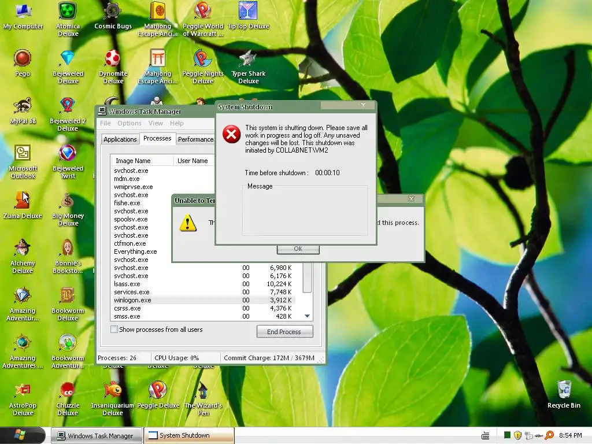The image size is (592, 444).
Task: Sort processes by Image Name column
Action: 142,161
